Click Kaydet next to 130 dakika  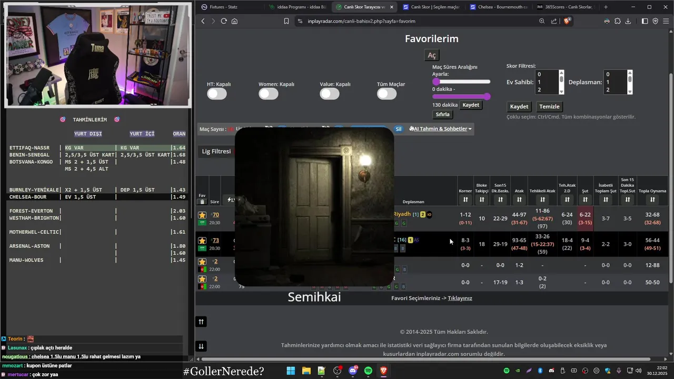[x=471, y=105]
